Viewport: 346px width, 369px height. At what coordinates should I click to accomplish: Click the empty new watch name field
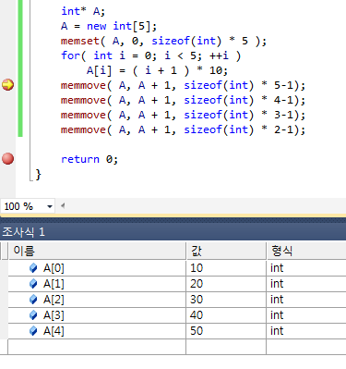click(x=97, y=347)
